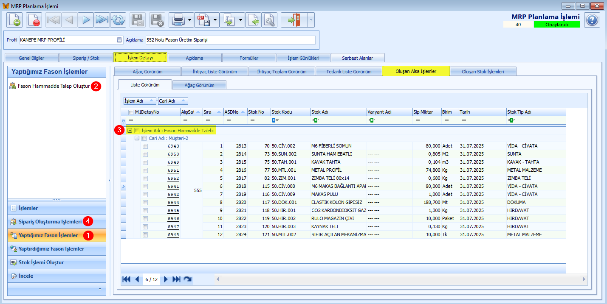Collapse the left panel with the splitter arrow
Image resolution: width=607 pixels, height=304 pixels.
[109, 180]
